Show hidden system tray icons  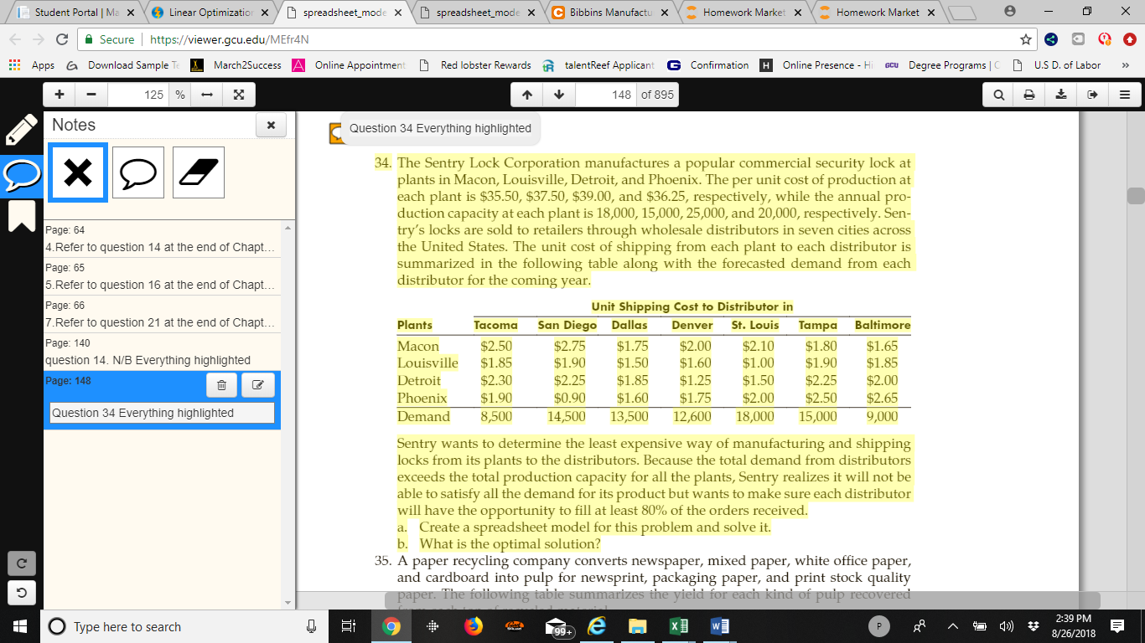pyautogui.click(x=954, y=626)
